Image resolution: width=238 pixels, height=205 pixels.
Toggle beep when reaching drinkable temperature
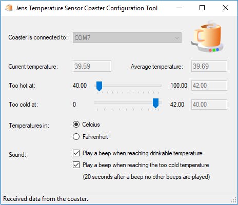pyautogui.click(x=76, y=153)
